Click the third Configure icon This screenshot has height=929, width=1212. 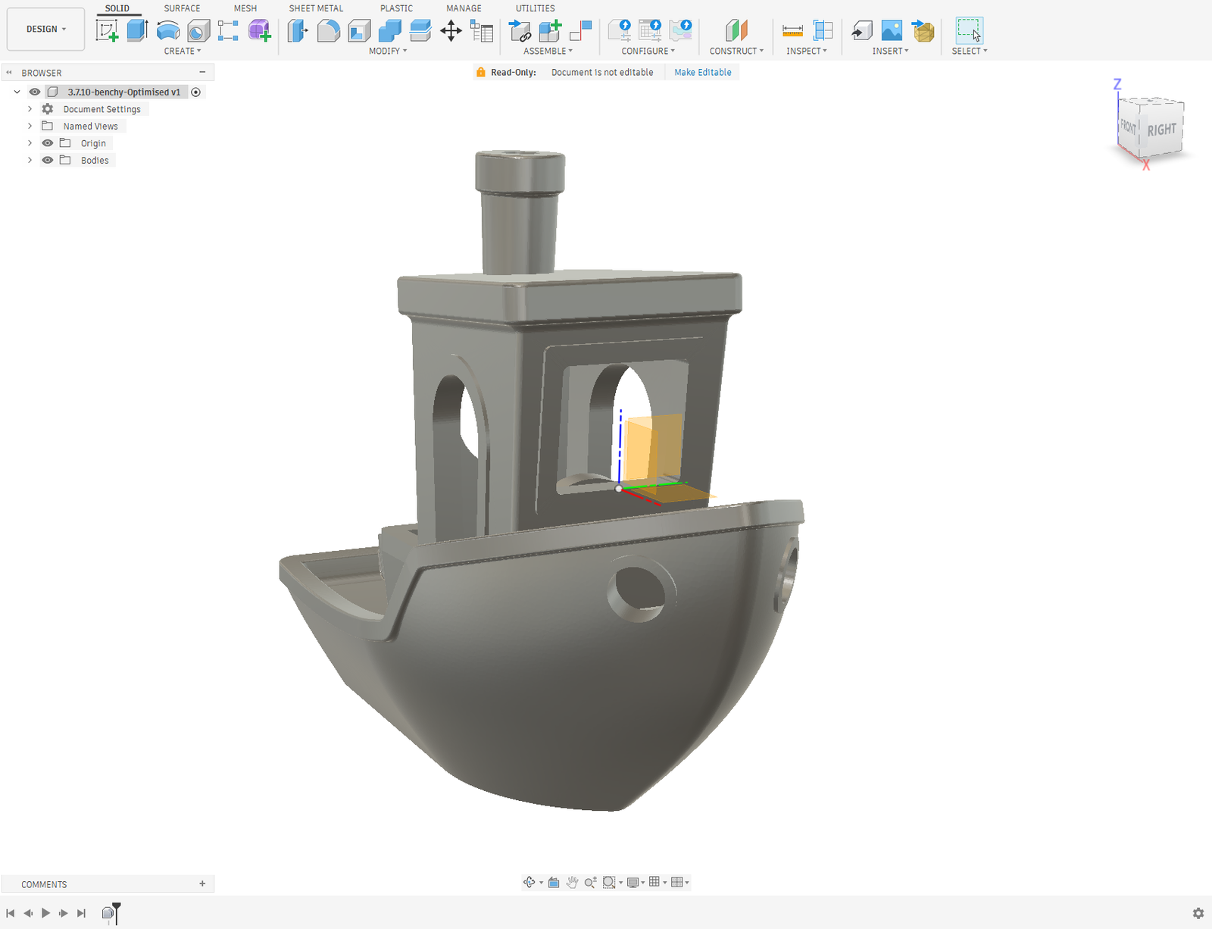[681, 30]
